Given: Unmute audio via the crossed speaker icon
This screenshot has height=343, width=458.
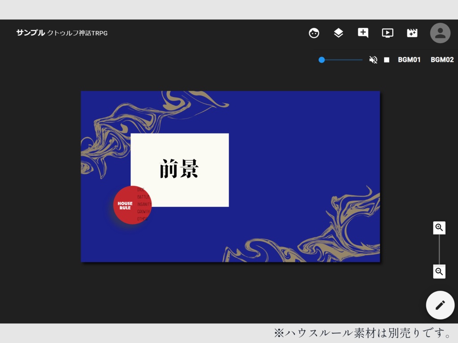Looking at the screenshot, I should click(373, 59).
